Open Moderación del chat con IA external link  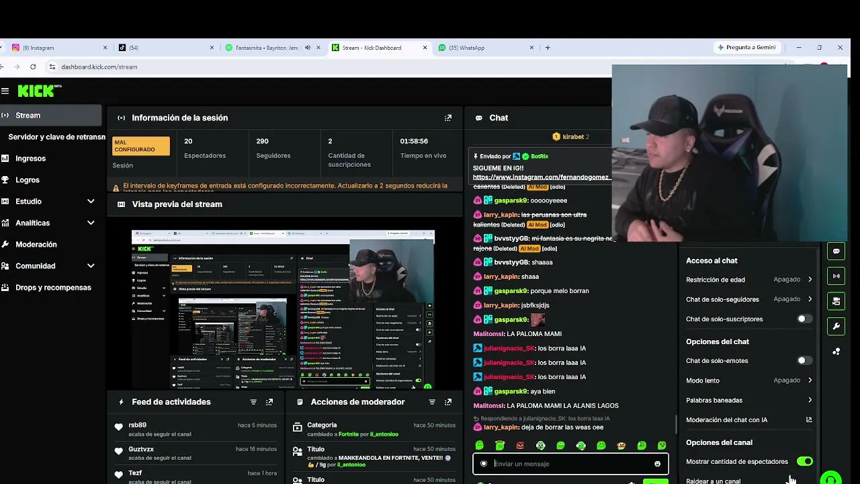(x=809, y=419)
